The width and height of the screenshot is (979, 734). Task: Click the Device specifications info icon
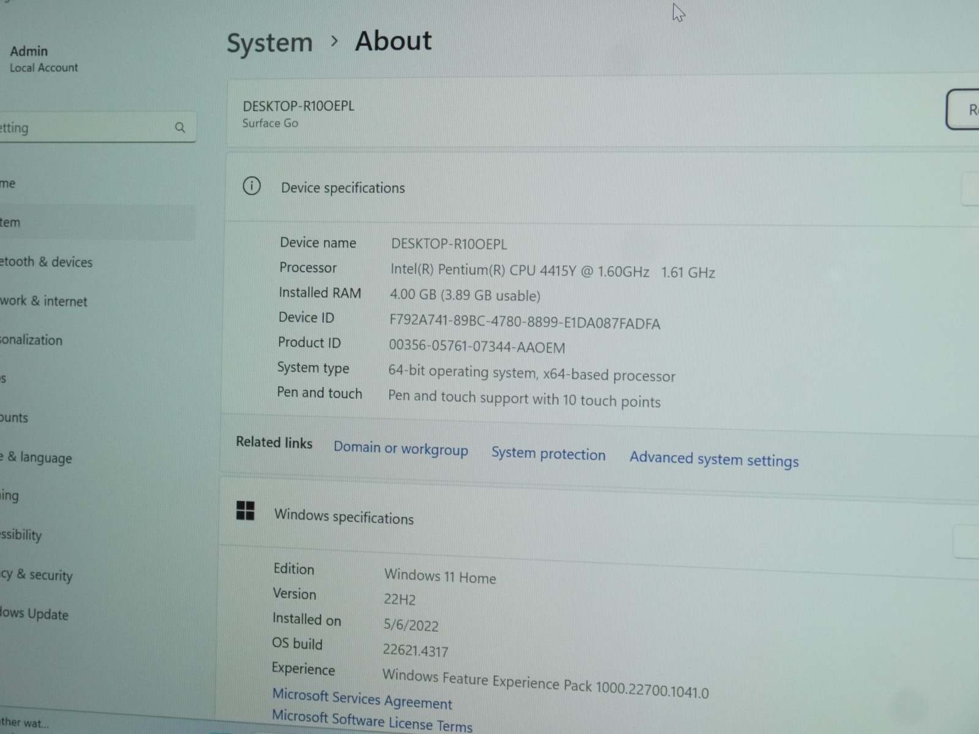click(251, 185)
